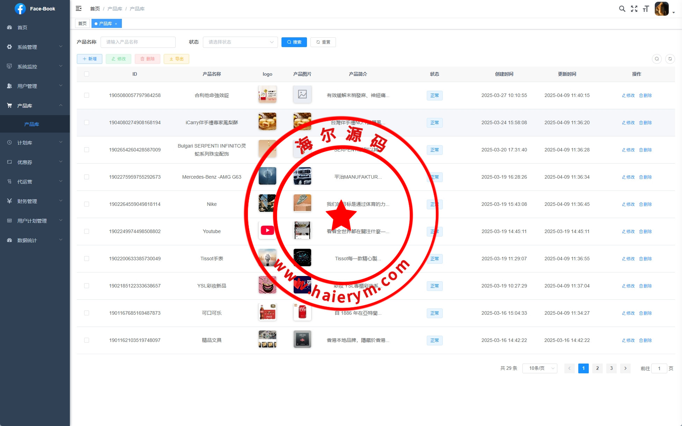682x426 pixels.
Task: Select the Youtube row checkbox
Action: [87, 231]
